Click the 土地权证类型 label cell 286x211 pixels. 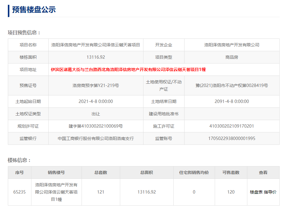[28, 114]
